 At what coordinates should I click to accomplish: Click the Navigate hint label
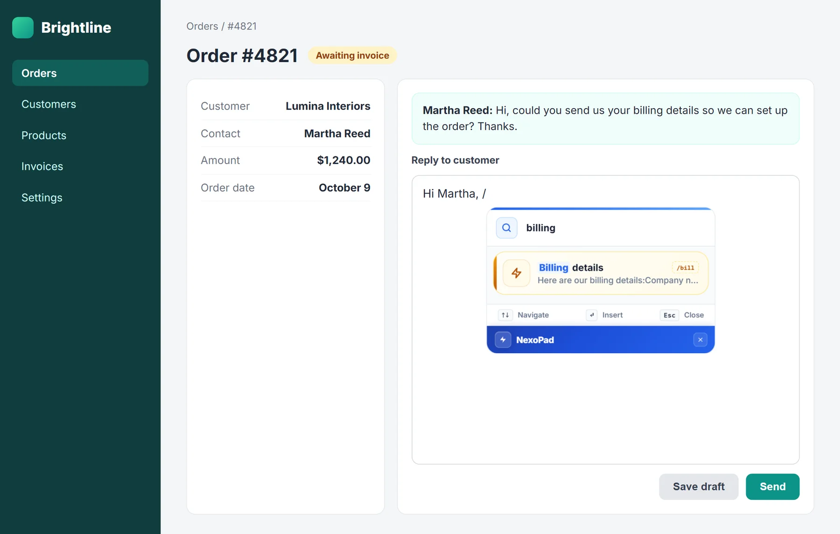(x=533, y=315)
